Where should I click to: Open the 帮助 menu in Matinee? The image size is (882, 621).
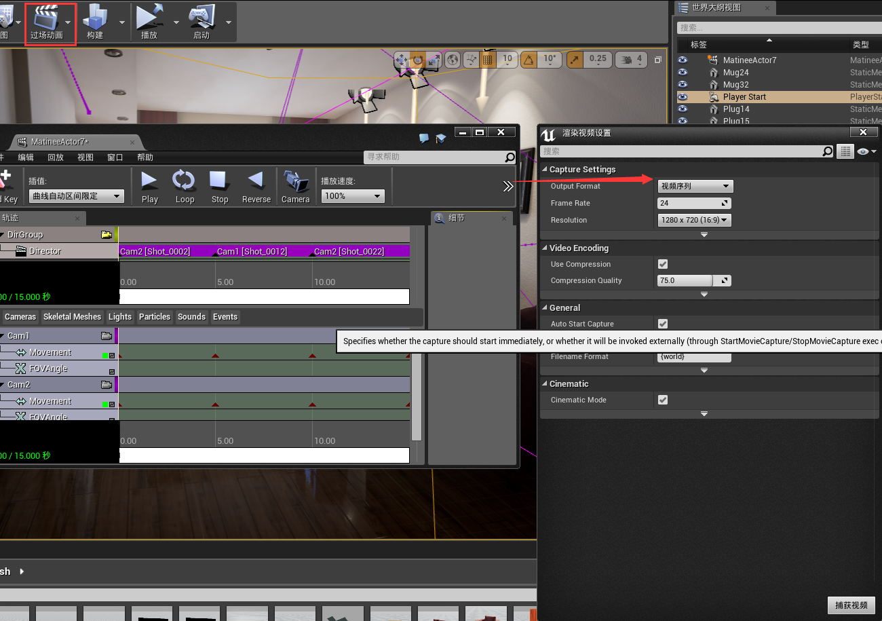[145, 157]
